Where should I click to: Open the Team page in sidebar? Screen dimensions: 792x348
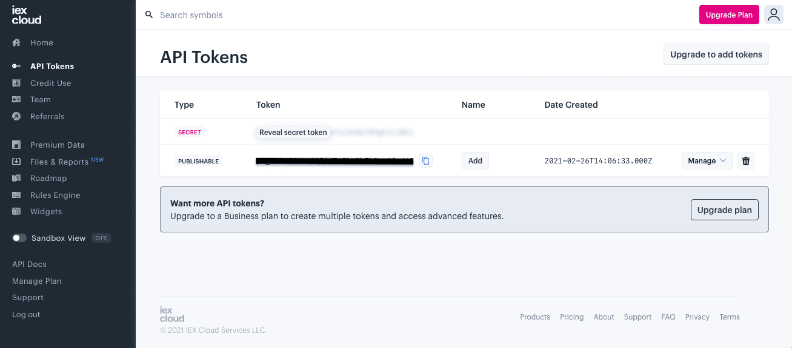click(x=40, y=100)
